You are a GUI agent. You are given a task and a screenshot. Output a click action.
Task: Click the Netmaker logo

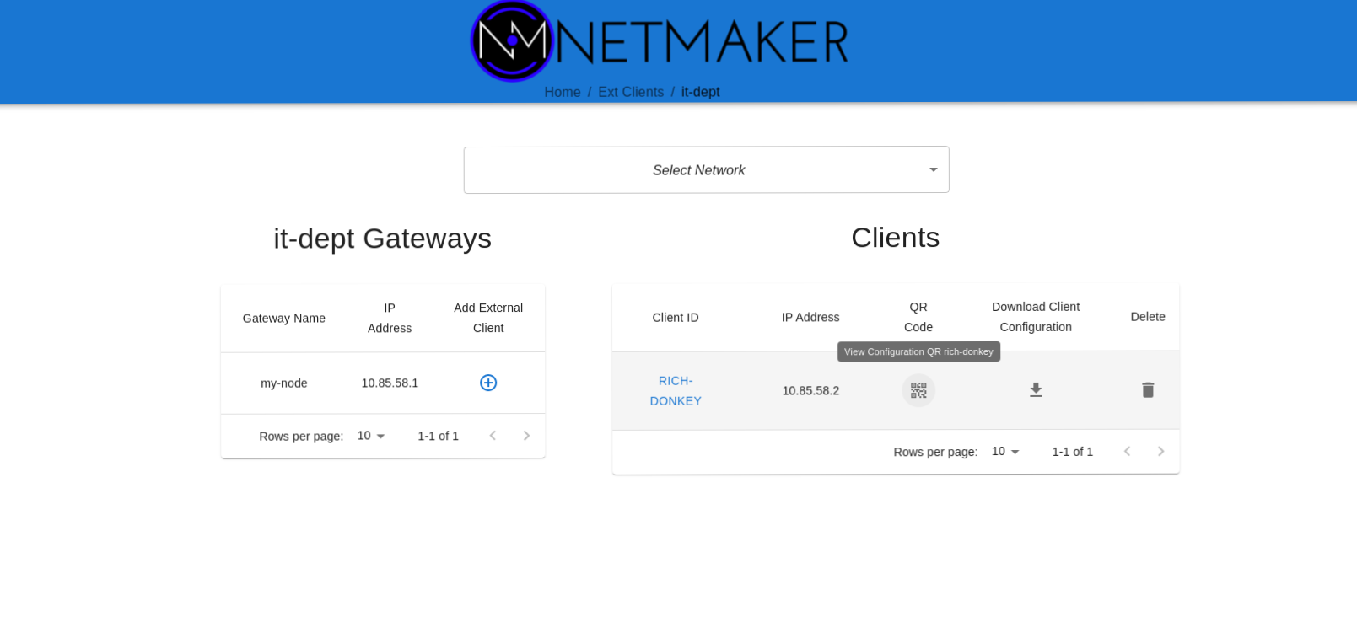coord(659,41)
